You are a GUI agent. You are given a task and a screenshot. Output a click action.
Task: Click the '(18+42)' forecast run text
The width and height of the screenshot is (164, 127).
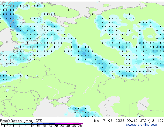[156, 121]
